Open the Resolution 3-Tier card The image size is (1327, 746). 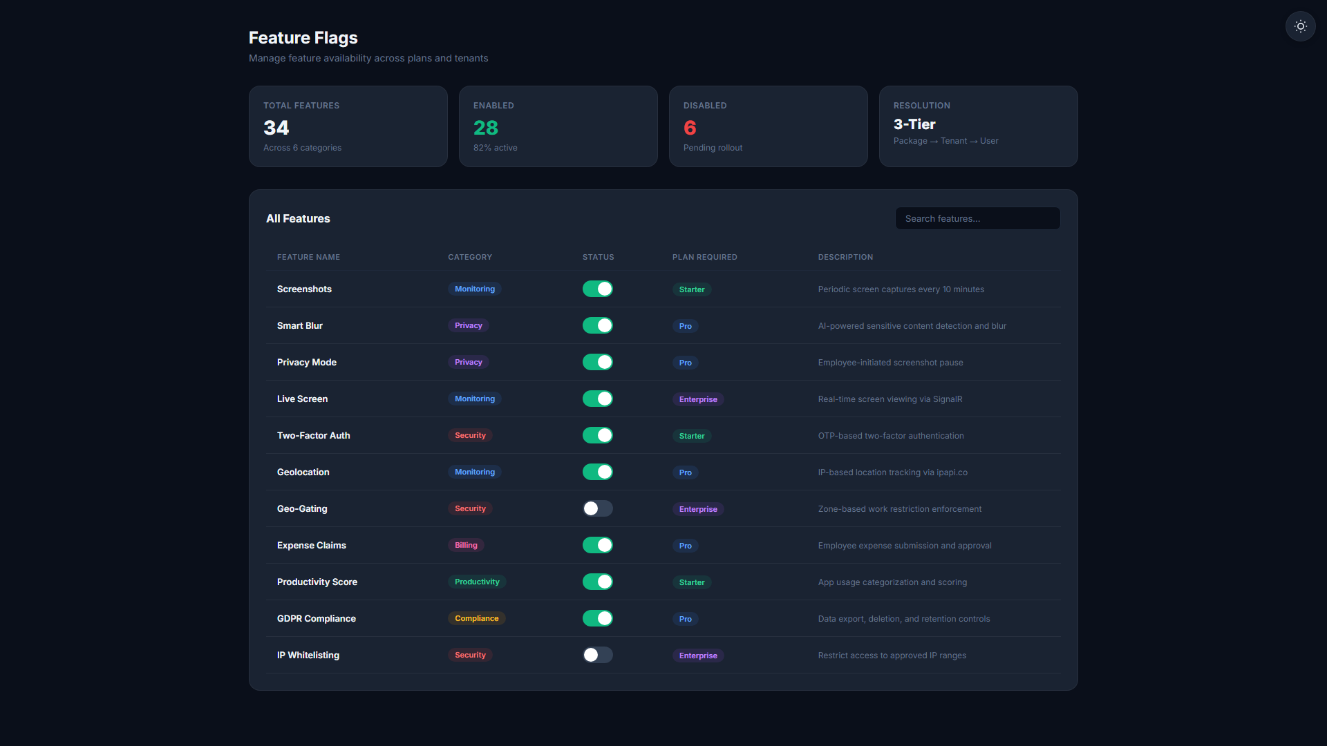pyautogui.click(x=978, y=126)
